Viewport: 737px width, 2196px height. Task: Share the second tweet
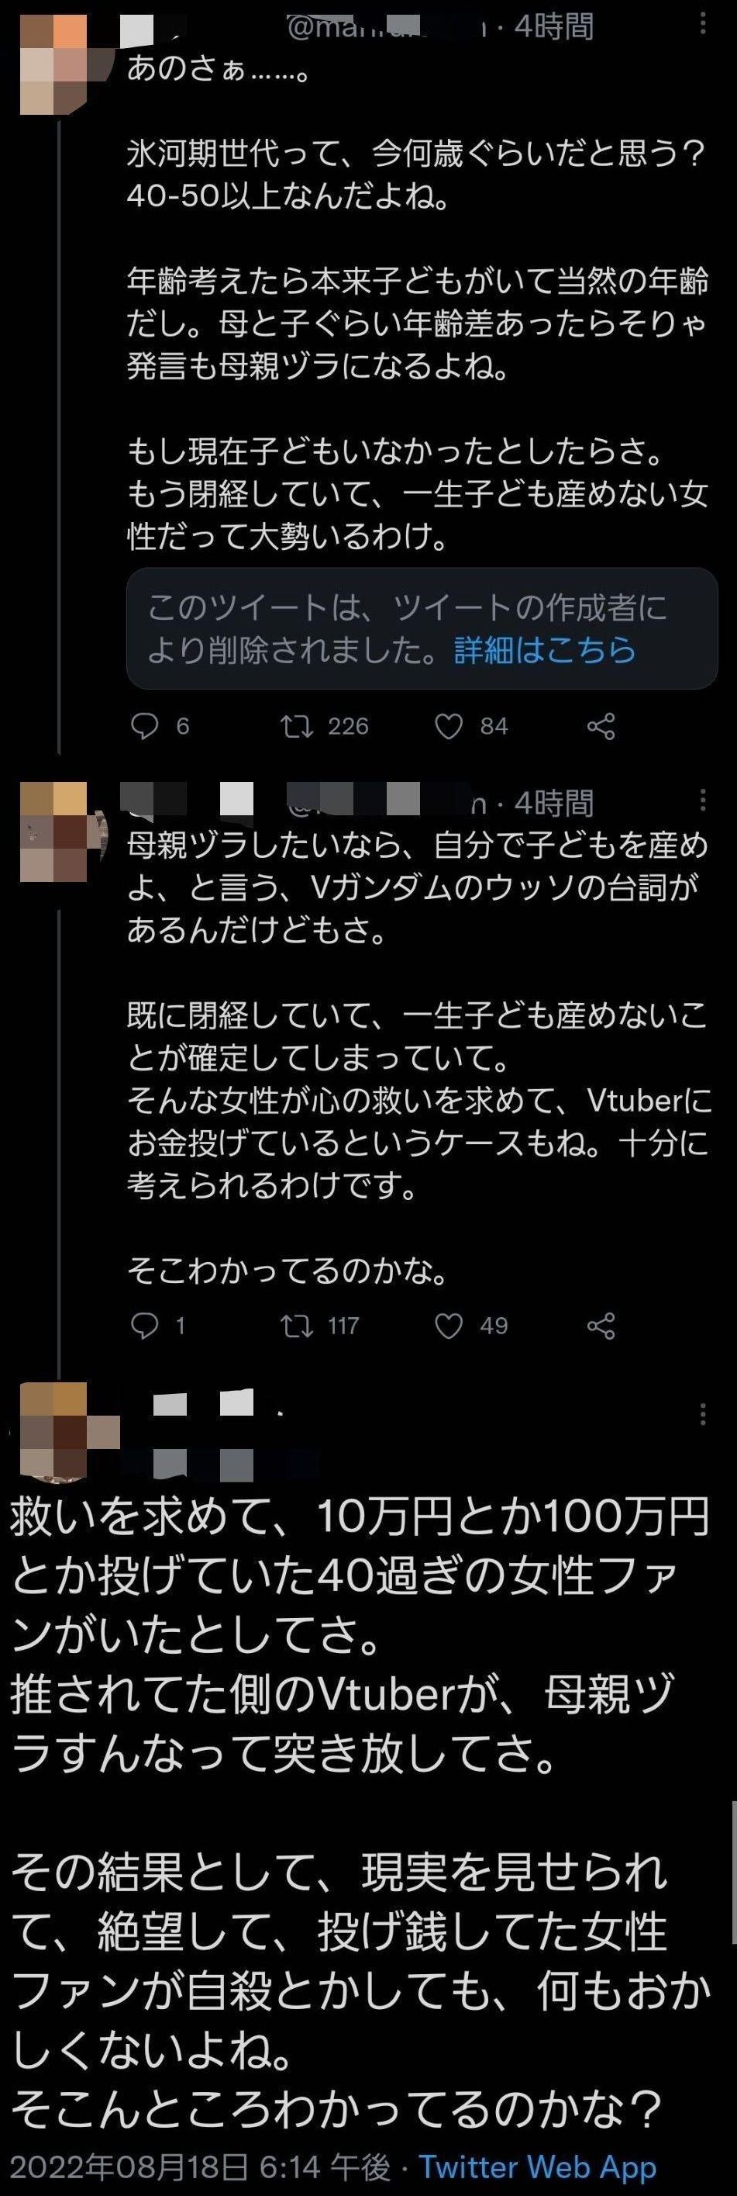click(601, 1326)
